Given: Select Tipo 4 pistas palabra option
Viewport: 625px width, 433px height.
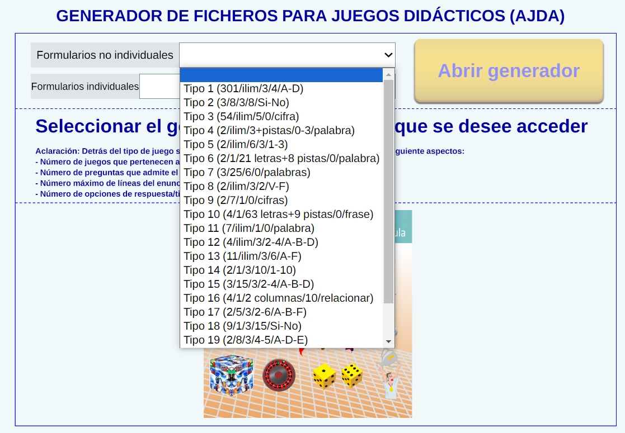Looking at the screenshot, I should (x=269, y=130).
